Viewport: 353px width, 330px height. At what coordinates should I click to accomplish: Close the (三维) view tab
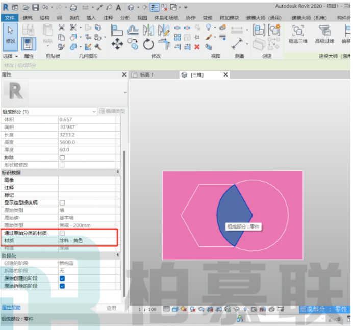point(225,74)
